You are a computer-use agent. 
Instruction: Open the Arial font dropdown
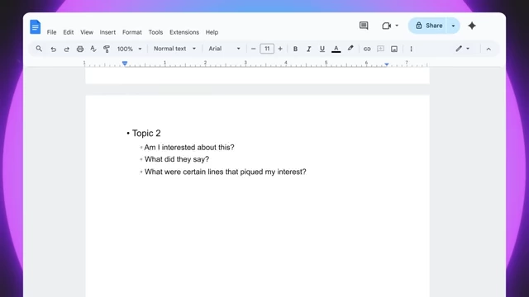[224, 49]
